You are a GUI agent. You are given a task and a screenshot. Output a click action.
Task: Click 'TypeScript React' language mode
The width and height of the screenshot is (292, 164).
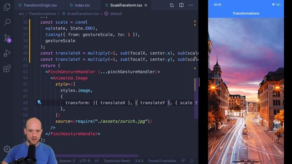pyautogui.click(x=117, y=161)
